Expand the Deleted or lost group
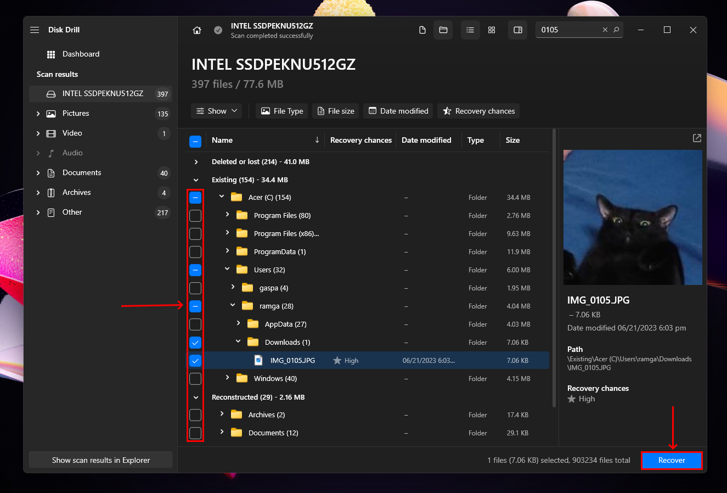 [x=196, y=162]
